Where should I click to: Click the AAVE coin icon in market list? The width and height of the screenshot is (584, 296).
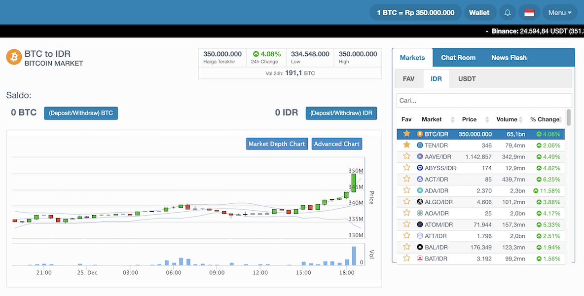click(420, 156)
